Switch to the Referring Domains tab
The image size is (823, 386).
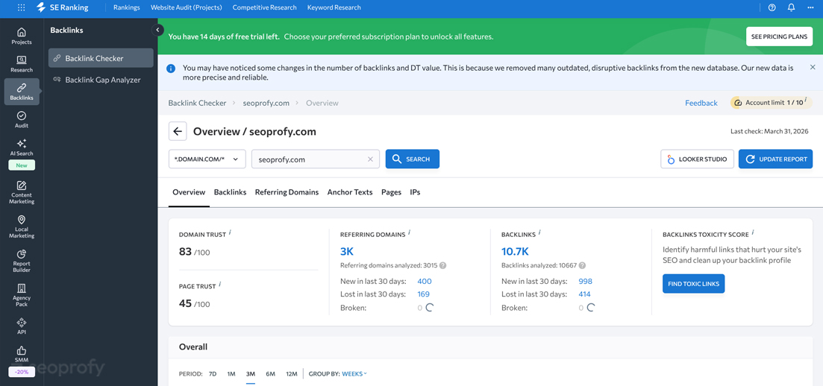(x=287, y=192)
